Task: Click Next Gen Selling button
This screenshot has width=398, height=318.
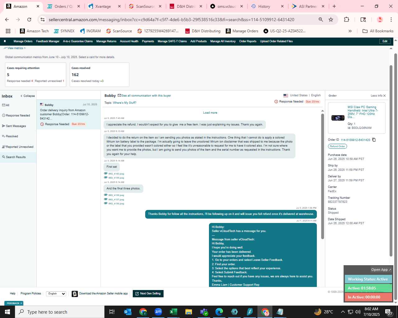Action: pos(148,293)
